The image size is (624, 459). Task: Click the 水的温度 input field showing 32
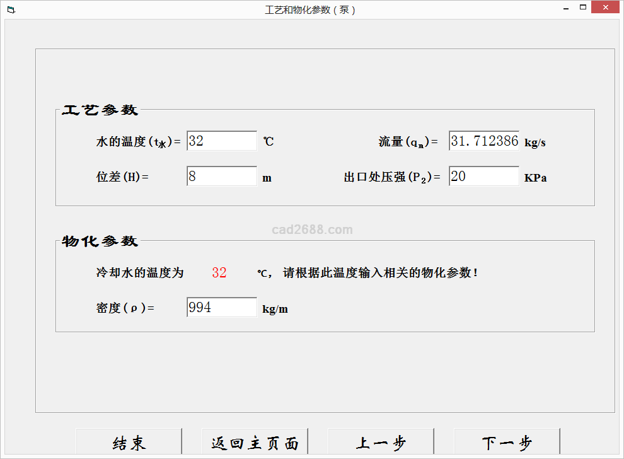tap(222, 141)
